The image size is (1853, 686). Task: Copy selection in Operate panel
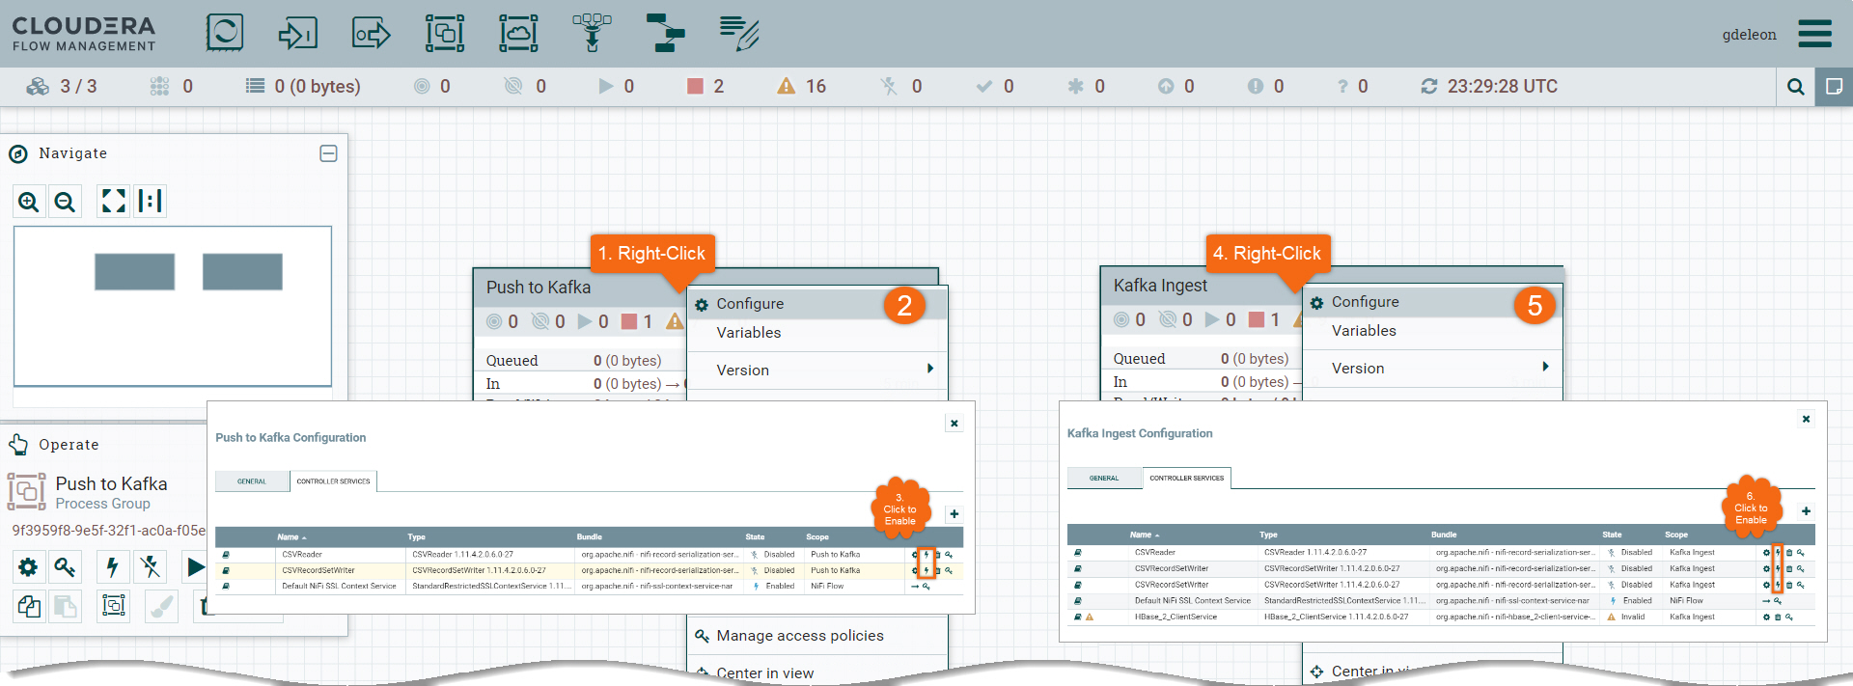point(29,606)
